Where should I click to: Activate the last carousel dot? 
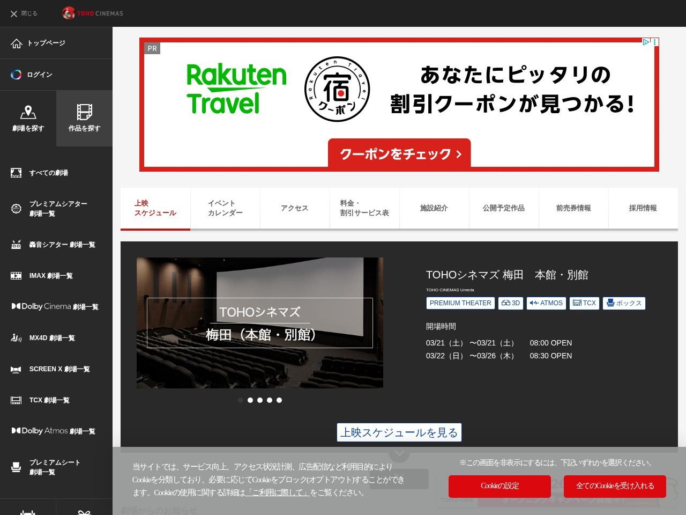[x=279, y=400]
